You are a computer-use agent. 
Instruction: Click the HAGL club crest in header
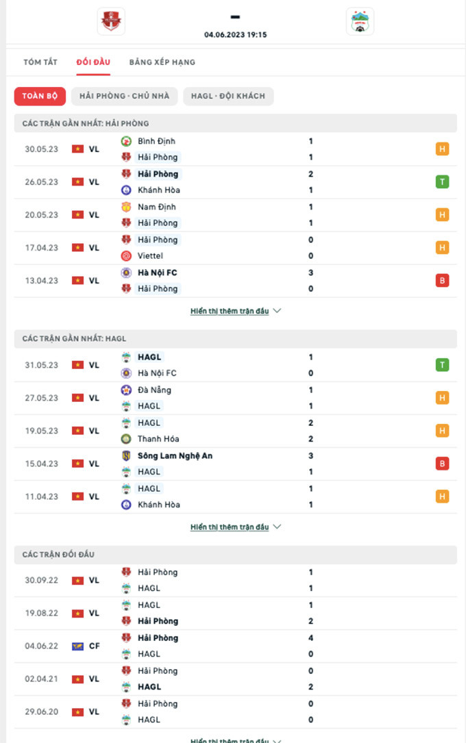point(360,21)
